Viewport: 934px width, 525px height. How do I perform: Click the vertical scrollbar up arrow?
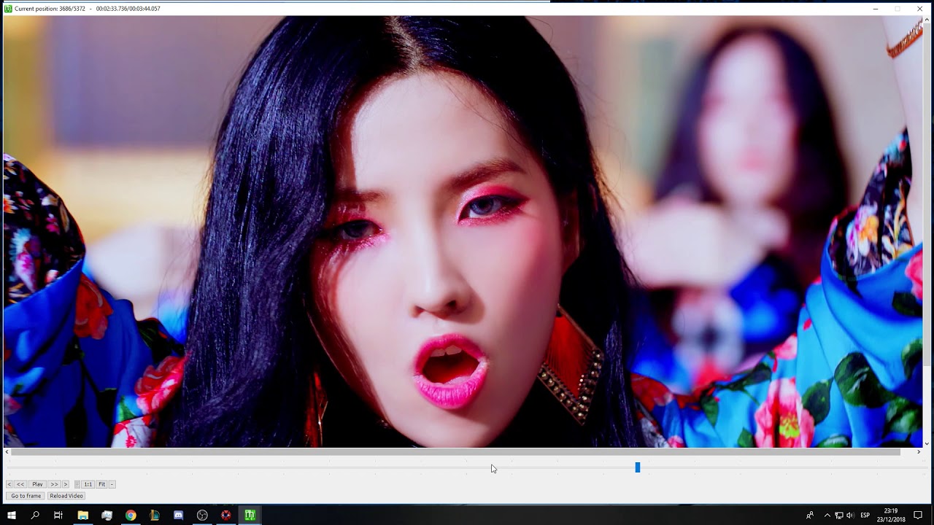pyautogui.click(x=927, y=20)
